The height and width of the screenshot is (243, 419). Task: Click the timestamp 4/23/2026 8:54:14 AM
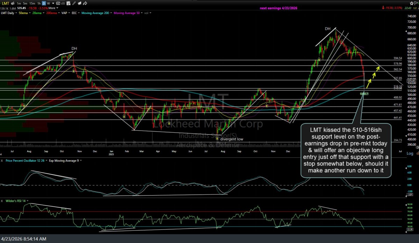tap(24, 239)
